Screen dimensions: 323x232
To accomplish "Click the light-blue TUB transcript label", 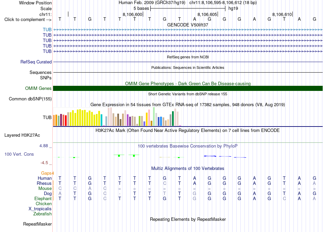I will click(x=47, y=30).
